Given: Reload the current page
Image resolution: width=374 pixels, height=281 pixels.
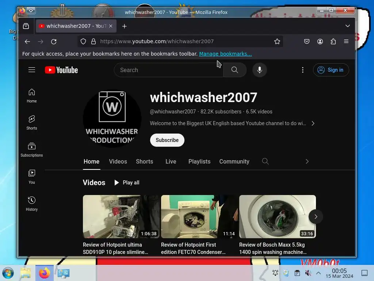Looking at the screenshot, I should (x=54, y=42).
